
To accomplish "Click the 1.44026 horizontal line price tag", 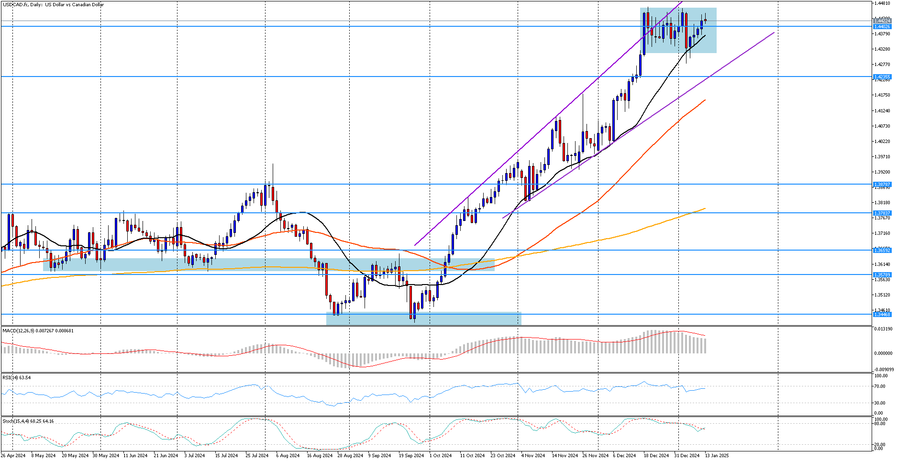I will point(882,27).
